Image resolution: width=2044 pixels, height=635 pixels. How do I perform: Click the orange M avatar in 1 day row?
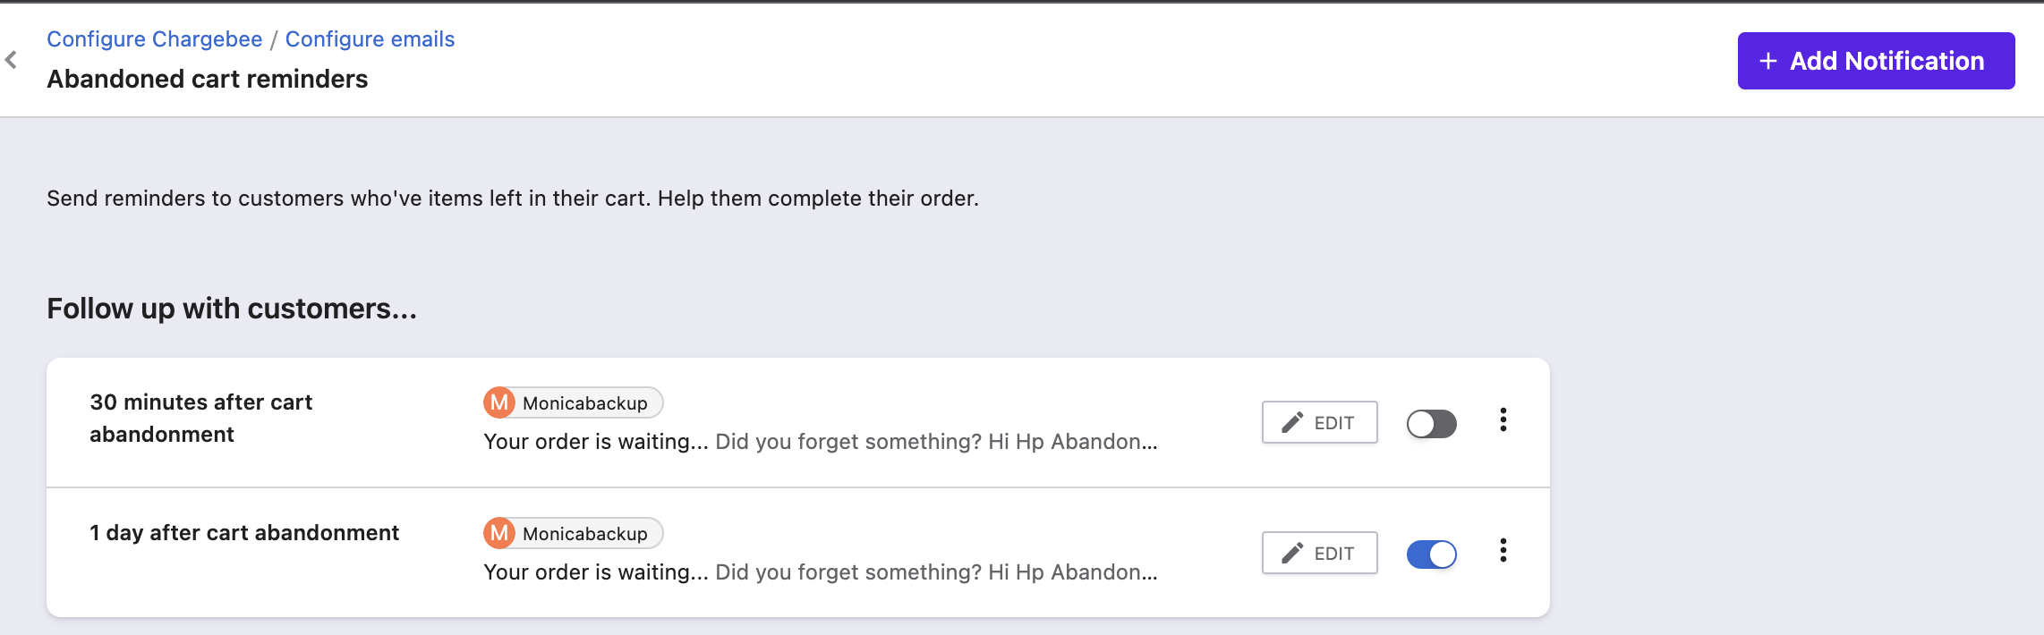pyautogui.click(x=499, y=534)
